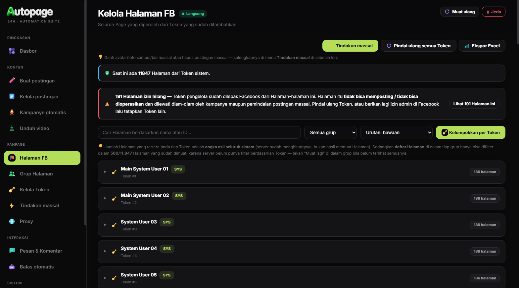Image resolution: width=519 pixels, height=288 pixels.
Task: Click the pencil icon for Buat postingan
Action: point(12,80)
